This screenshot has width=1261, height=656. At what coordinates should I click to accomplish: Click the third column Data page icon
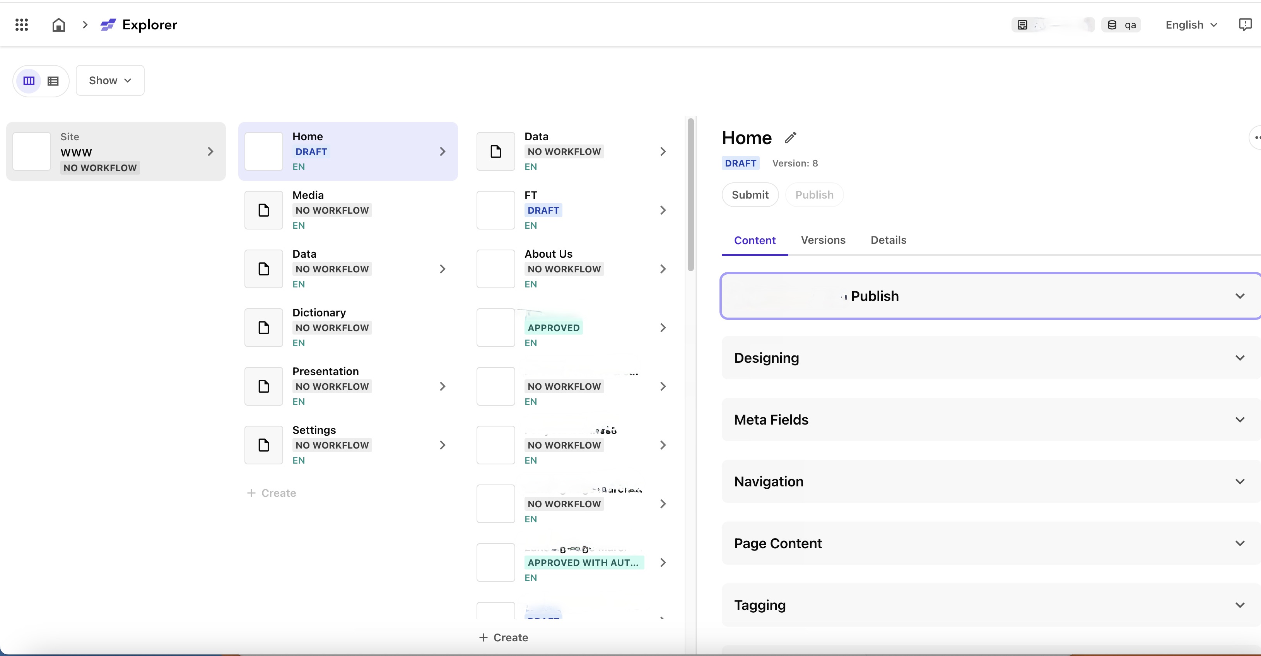point(496,151)
